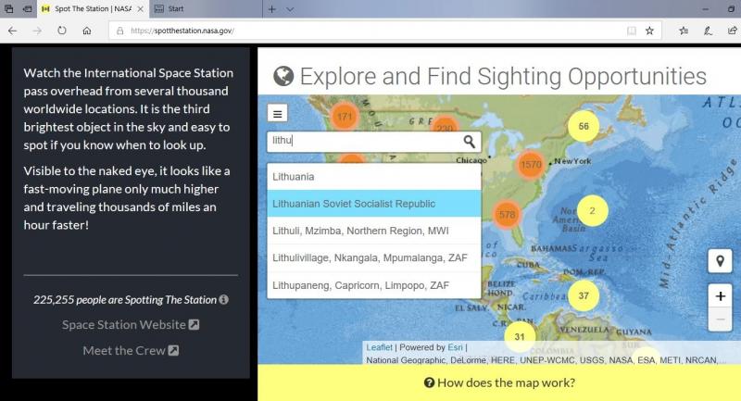Click the magnifying glass search icon

pos(469,142)
